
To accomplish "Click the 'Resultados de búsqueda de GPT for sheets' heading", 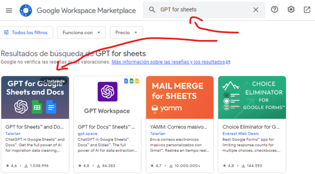I will coord(73,54).
